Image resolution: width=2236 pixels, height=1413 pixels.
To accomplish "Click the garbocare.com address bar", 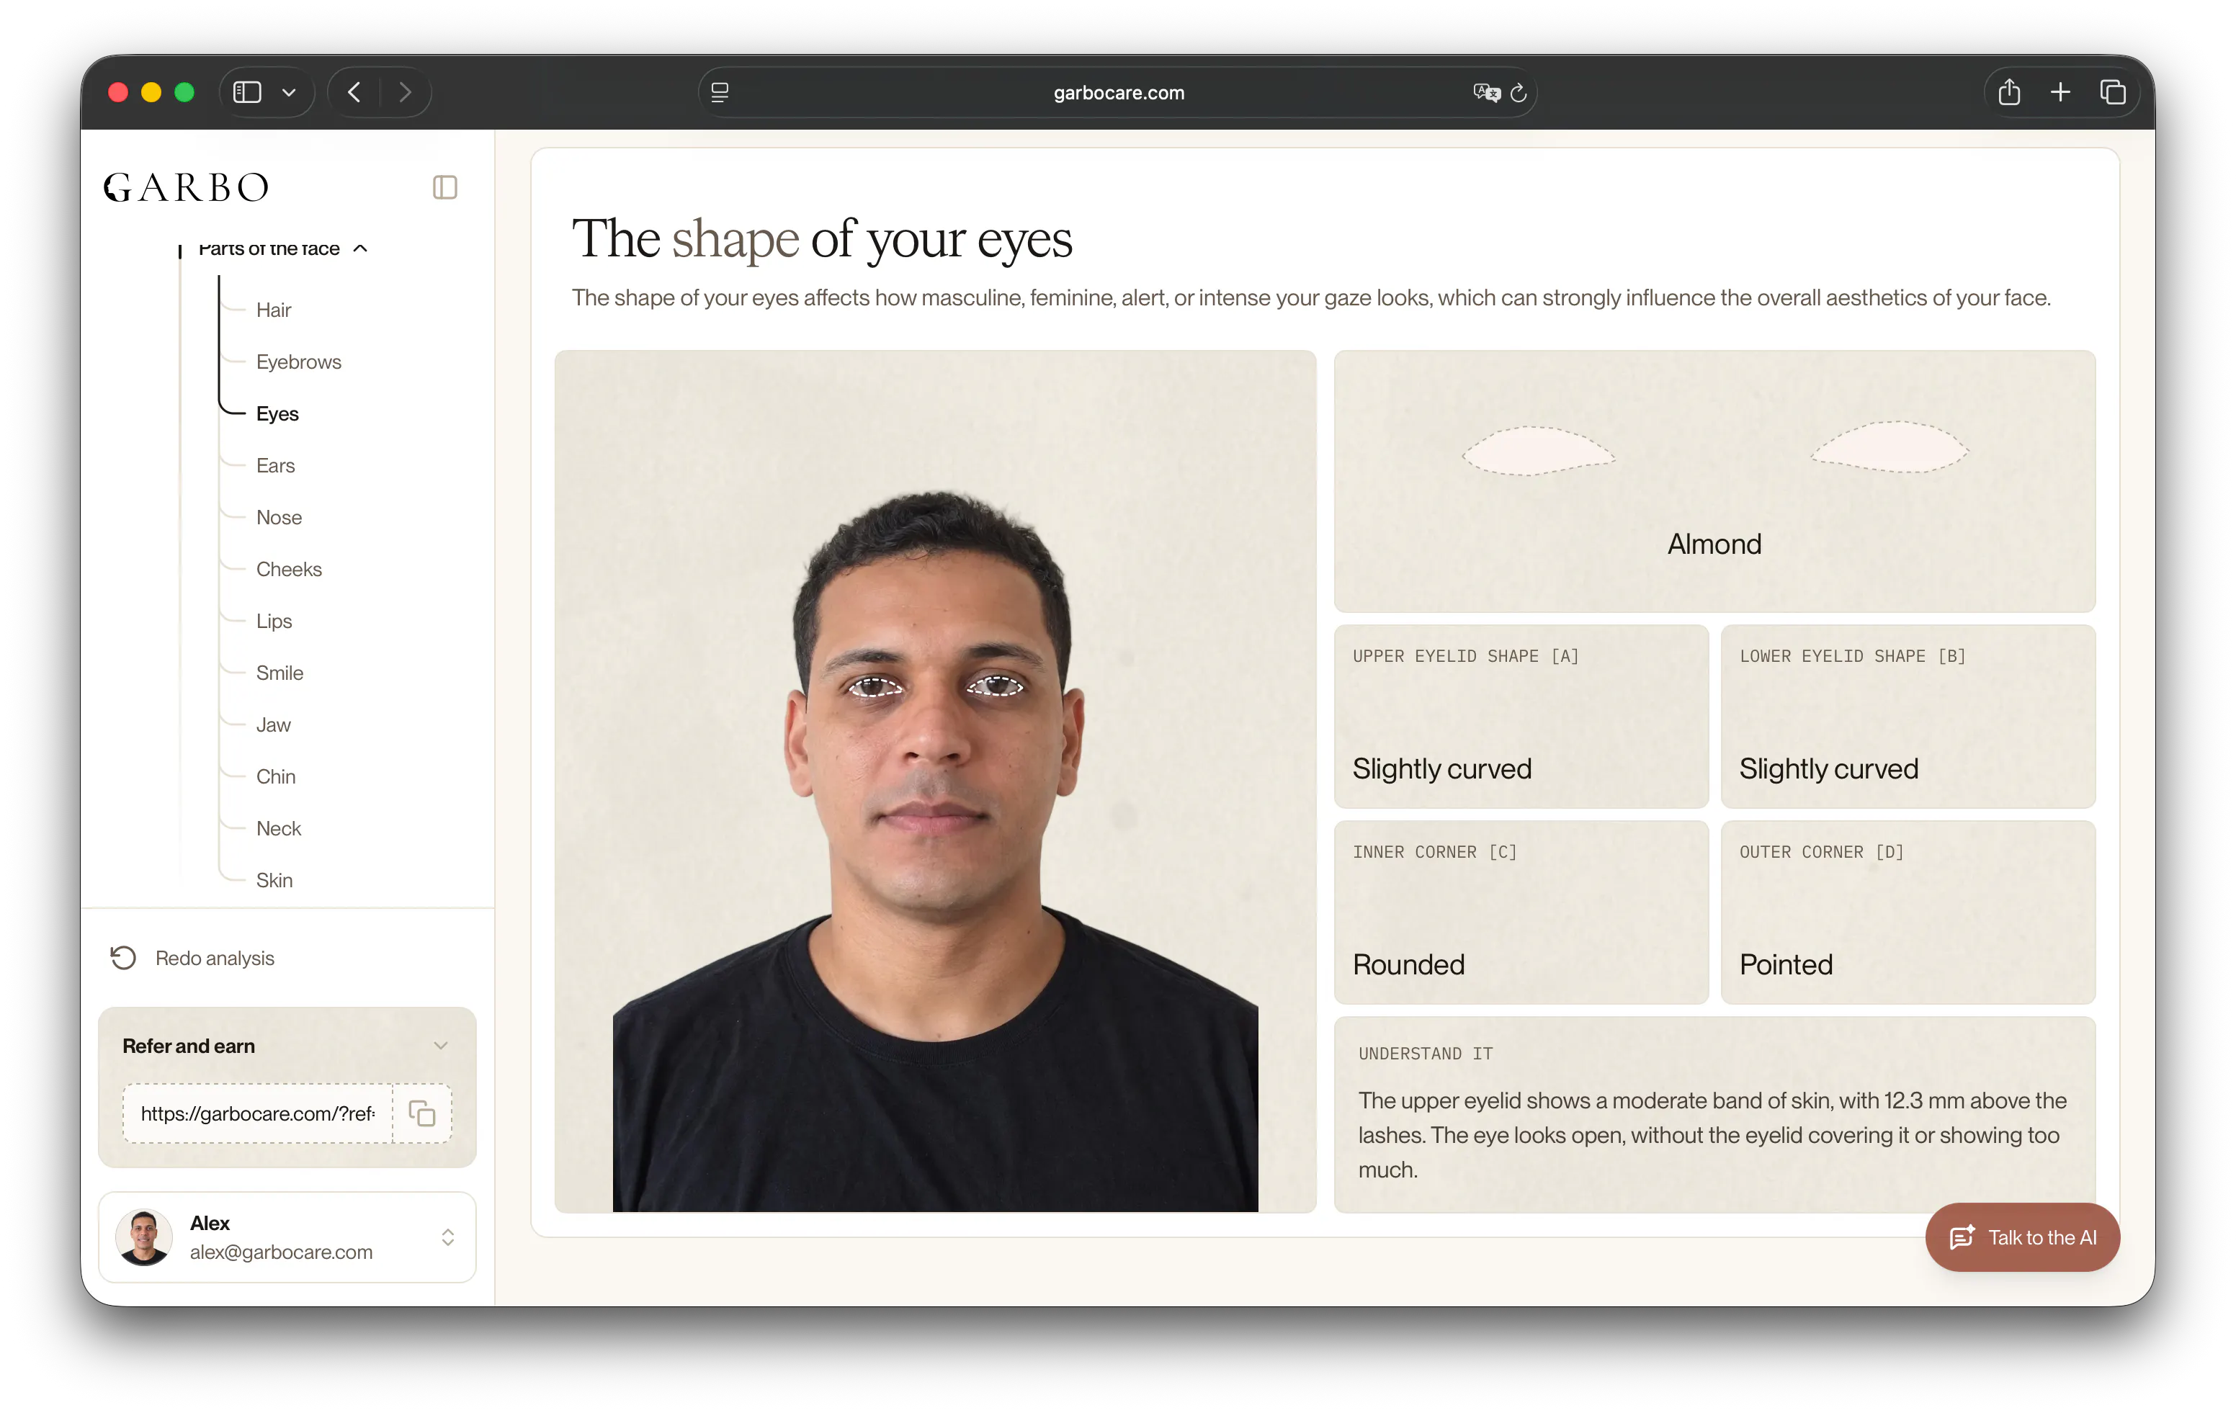I will tap(1118, 92).
